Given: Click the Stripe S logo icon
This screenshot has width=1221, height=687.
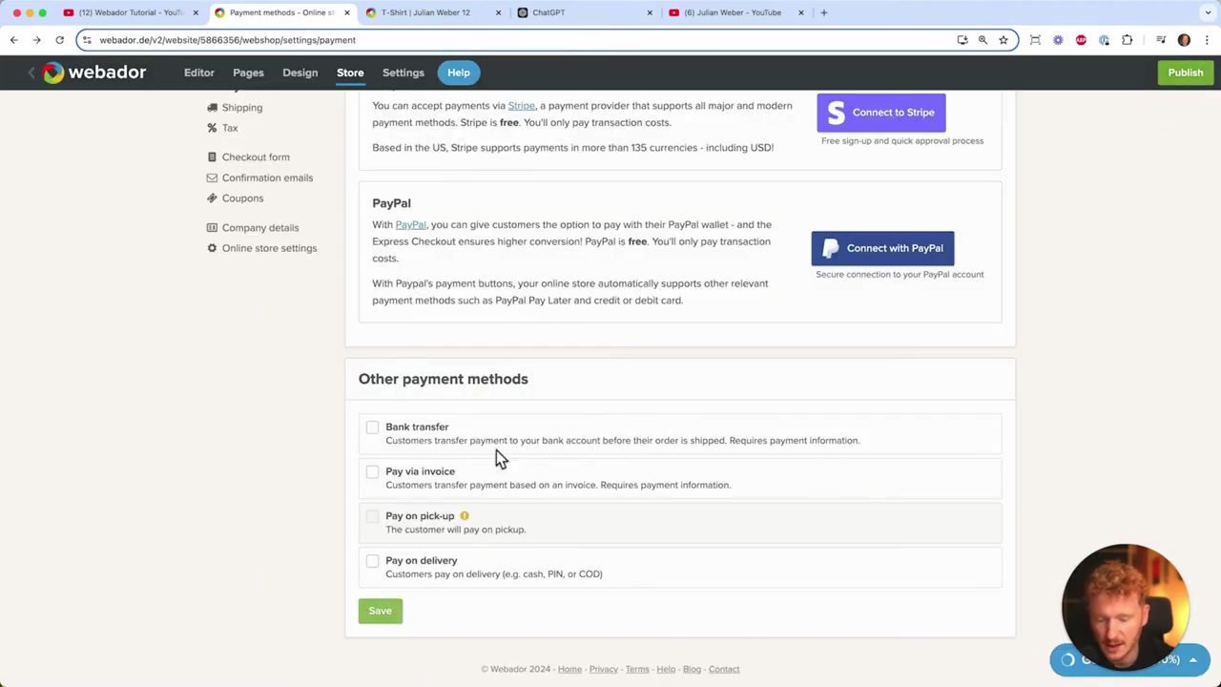Looking at the screenshot, I should 837,113.
